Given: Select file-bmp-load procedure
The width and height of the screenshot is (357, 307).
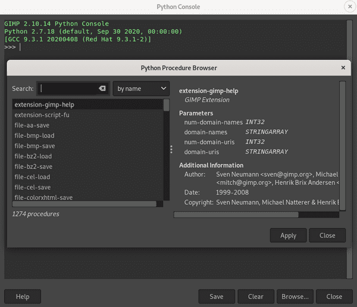Looking at the screenshot, I should [88, 136].
